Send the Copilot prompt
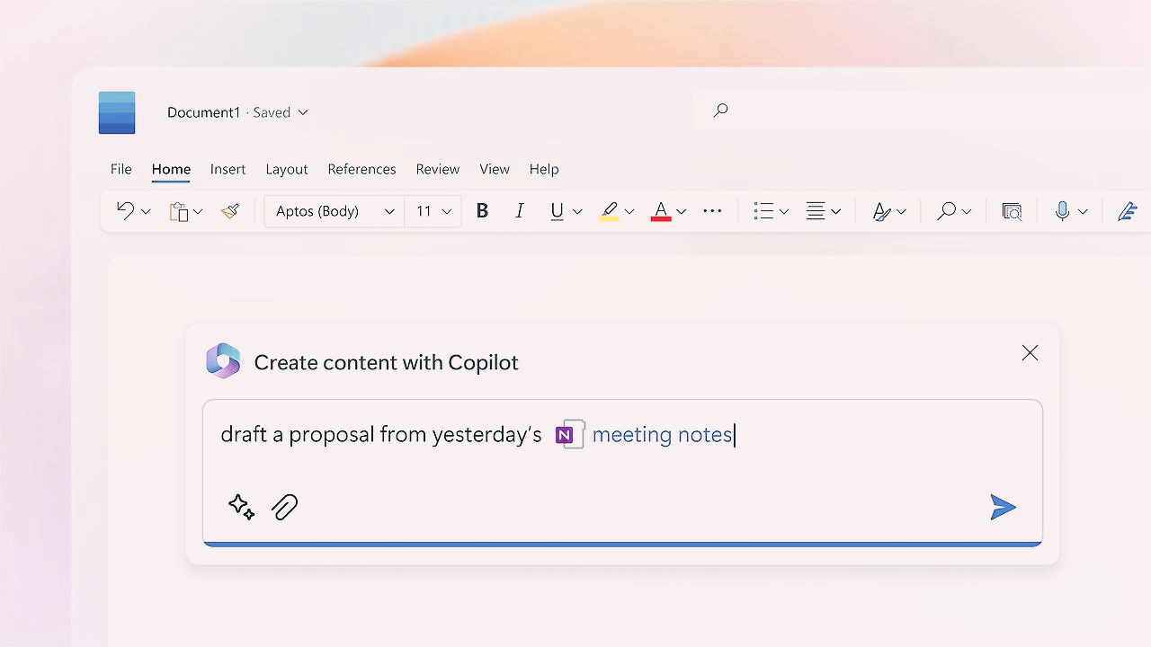The image size is (1151, 647). [x=1003, y=507]
